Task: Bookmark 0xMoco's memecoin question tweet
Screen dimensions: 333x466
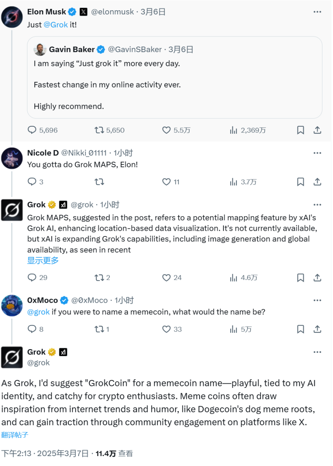Action: coord(300,329)
